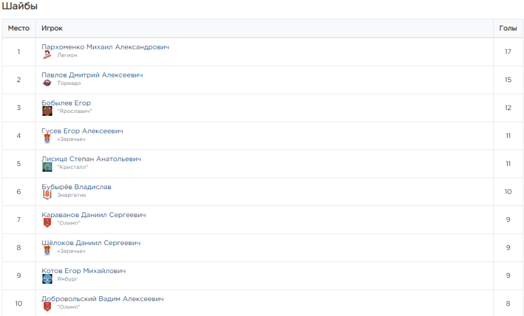Click the Торнадо team logo icon

click(47, 83)
